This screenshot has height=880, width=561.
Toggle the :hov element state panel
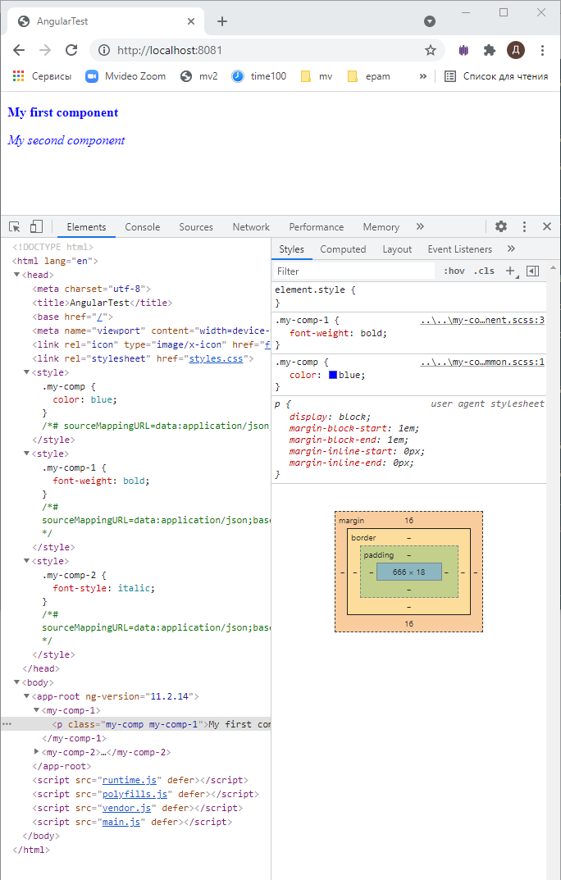point(454,271)
